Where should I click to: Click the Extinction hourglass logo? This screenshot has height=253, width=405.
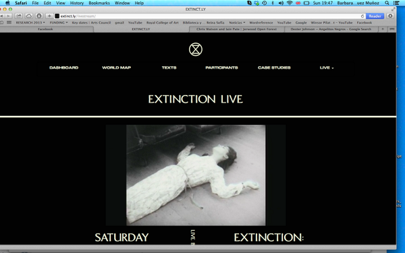196,49
